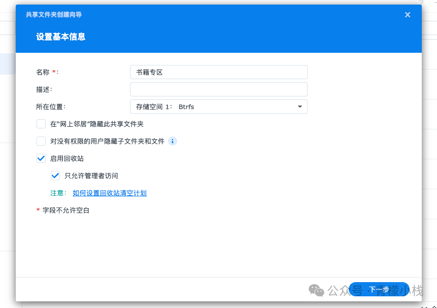
Task: Enable hiding this folder in 网上邻居
Action: coord(41,124)
